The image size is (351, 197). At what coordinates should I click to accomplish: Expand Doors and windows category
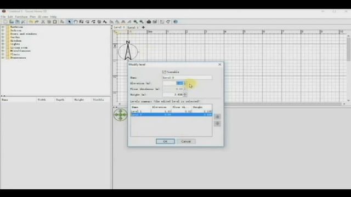tap(3, 34)
